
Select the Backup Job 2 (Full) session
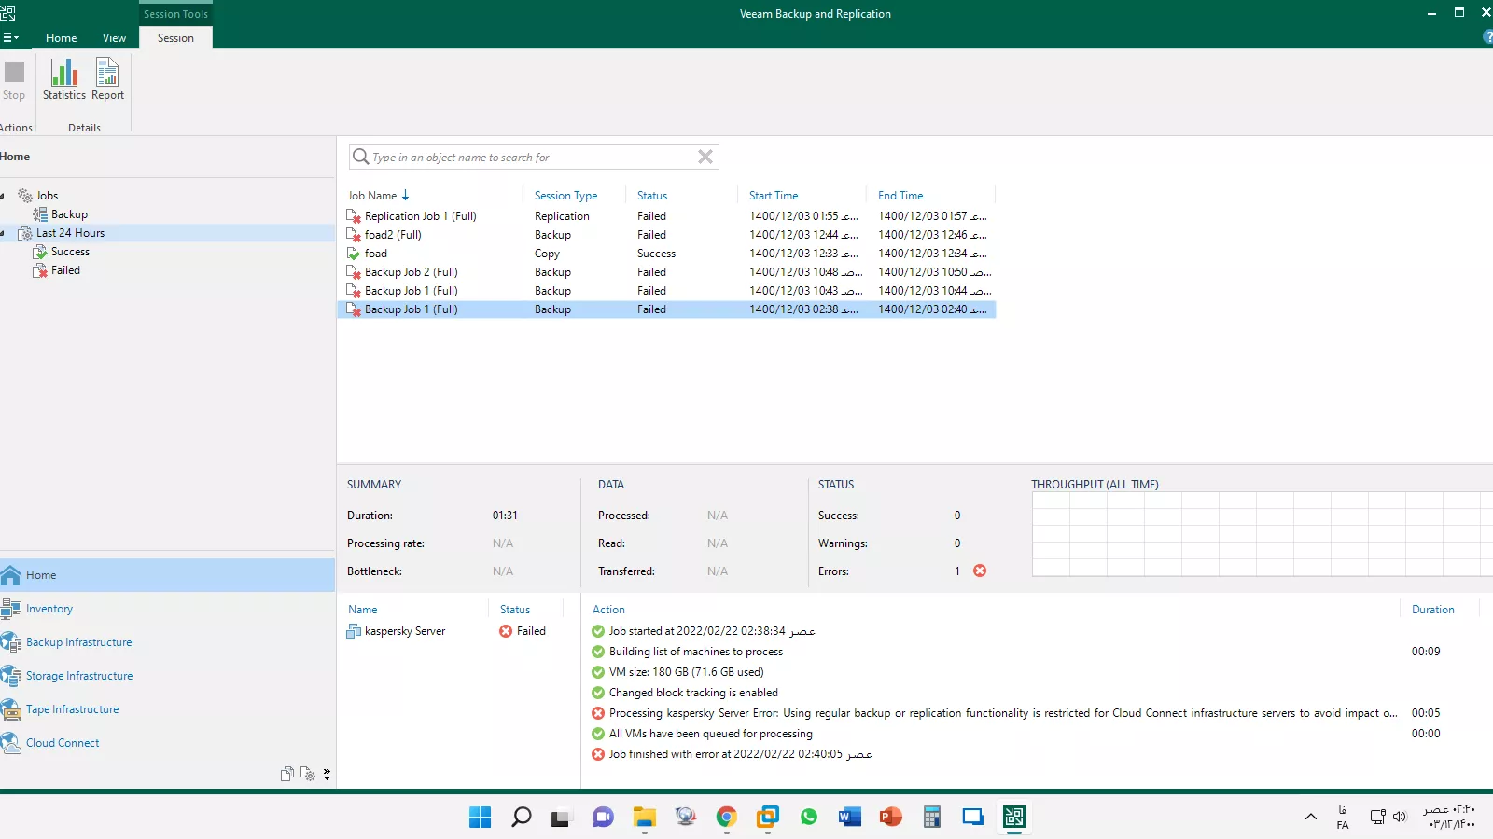click(x=666, y=272)
